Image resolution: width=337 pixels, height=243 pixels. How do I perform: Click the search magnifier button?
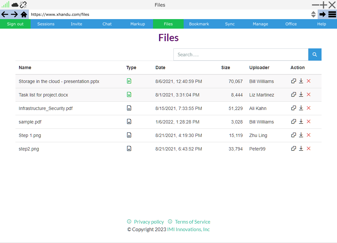[315, 55]
